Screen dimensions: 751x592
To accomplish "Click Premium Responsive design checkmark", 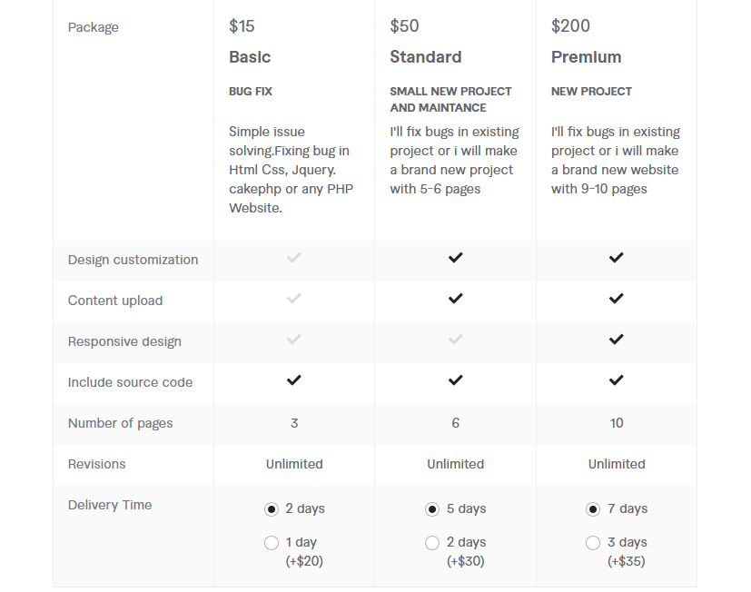I will click(x=616, y=340).
